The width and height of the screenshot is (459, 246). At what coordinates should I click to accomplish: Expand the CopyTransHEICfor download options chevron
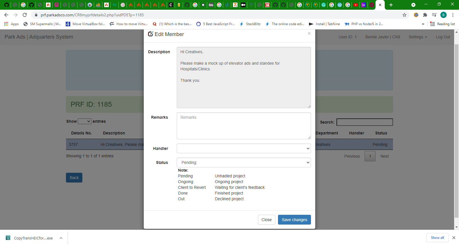pyautogui.click(x=61, y=238)
